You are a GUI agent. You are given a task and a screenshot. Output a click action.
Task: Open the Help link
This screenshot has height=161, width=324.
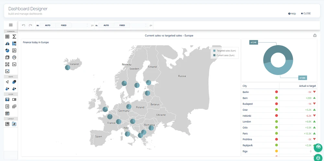pos(292,13)
